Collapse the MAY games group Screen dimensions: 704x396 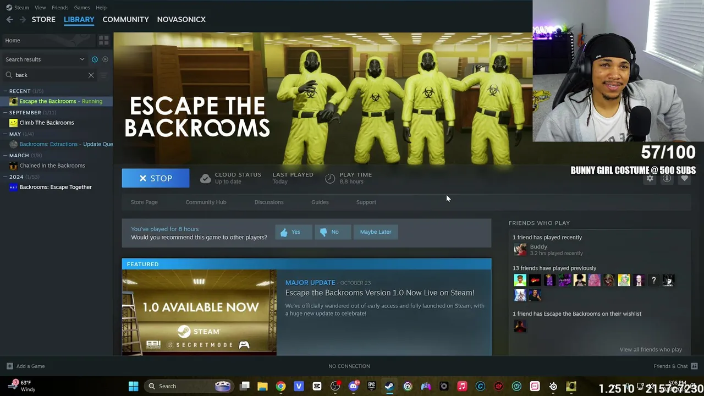pyautogui.click(x=5, y=134)
